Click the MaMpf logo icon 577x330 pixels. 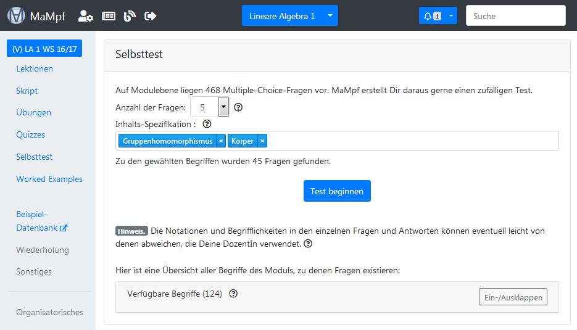point(16,16)
